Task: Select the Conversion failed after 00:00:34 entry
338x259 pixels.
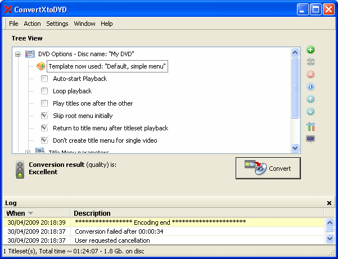Action: 164,231
